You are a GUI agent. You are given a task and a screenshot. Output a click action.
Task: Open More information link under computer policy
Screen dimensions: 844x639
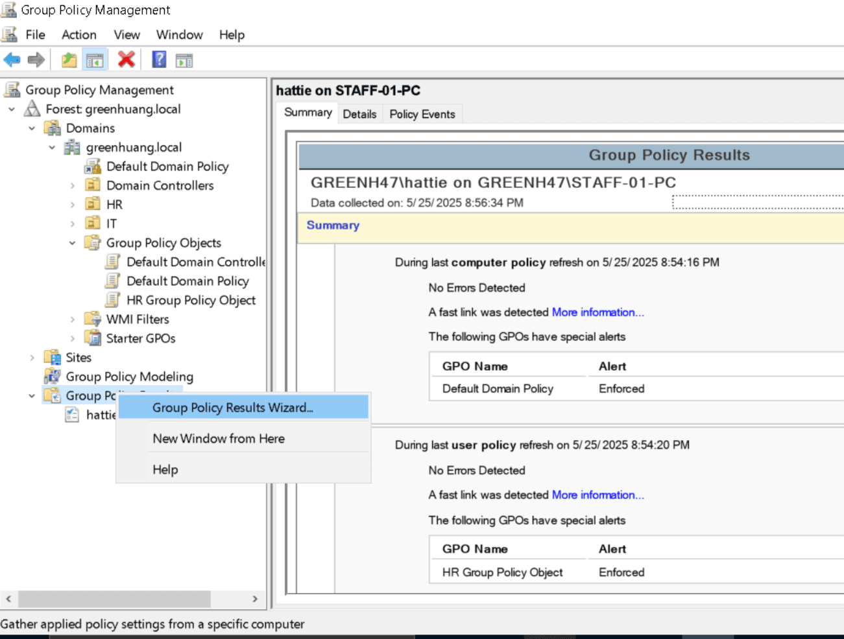coord(597,312)
